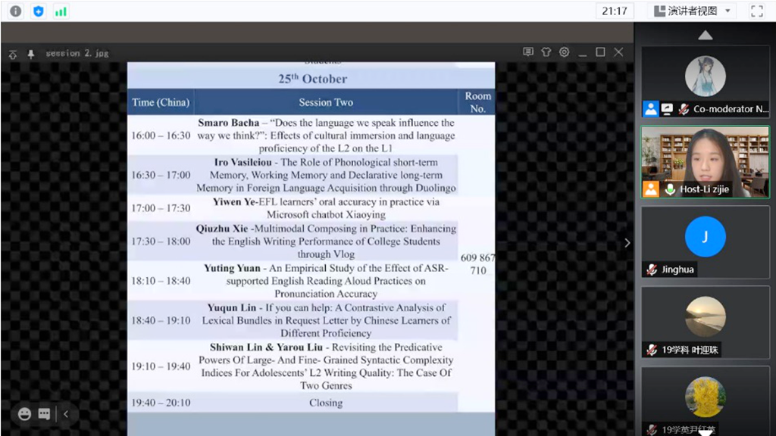776x436 pixels.
Task: Click the screen-comment icon in viewer toolbar
Action: tap(528, 52)
